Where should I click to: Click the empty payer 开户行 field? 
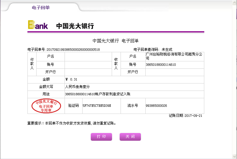[88, 72]
